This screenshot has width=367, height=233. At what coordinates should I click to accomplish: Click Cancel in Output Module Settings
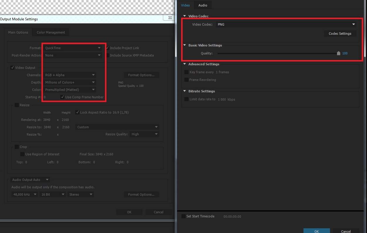(x=159, y=212)
